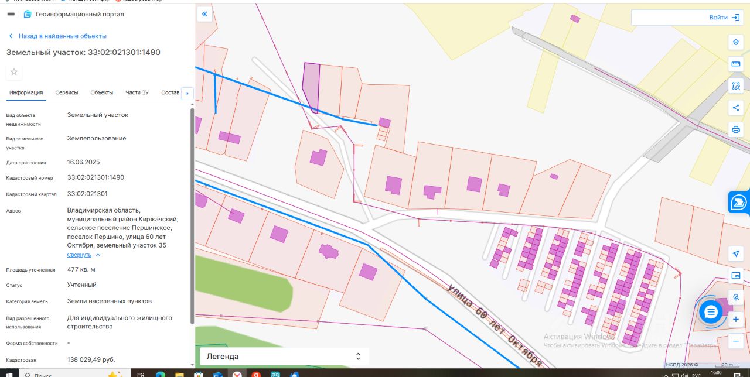The image size is (750, 377).
Task: Open the blue side feedback widget
Action: pyautogui.click(x=739, y=203)
